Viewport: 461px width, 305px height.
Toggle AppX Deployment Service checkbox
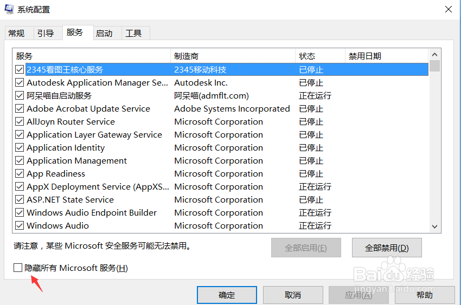(20, 186)
